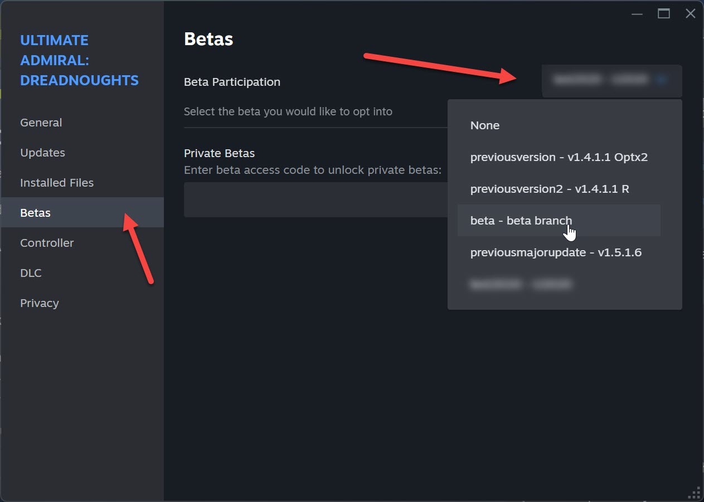Click the beta access code field
704x502 pixels.
point(316,199)
